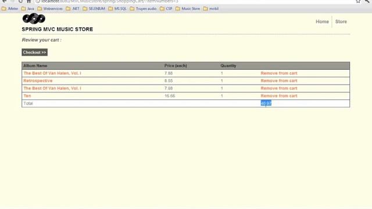
Task: Click the highlighted total amount 40.97
Action: coord(266,103)
